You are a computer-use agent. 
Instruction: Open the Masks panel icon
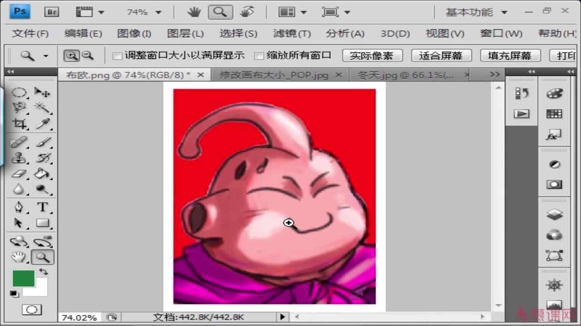click(x=554, y=185)
